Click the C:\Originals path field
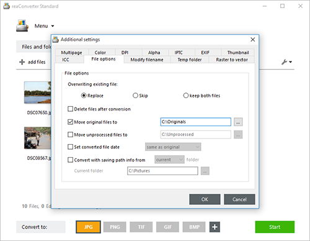Viewport: 310px width, 241px height. tap(196, 122)
